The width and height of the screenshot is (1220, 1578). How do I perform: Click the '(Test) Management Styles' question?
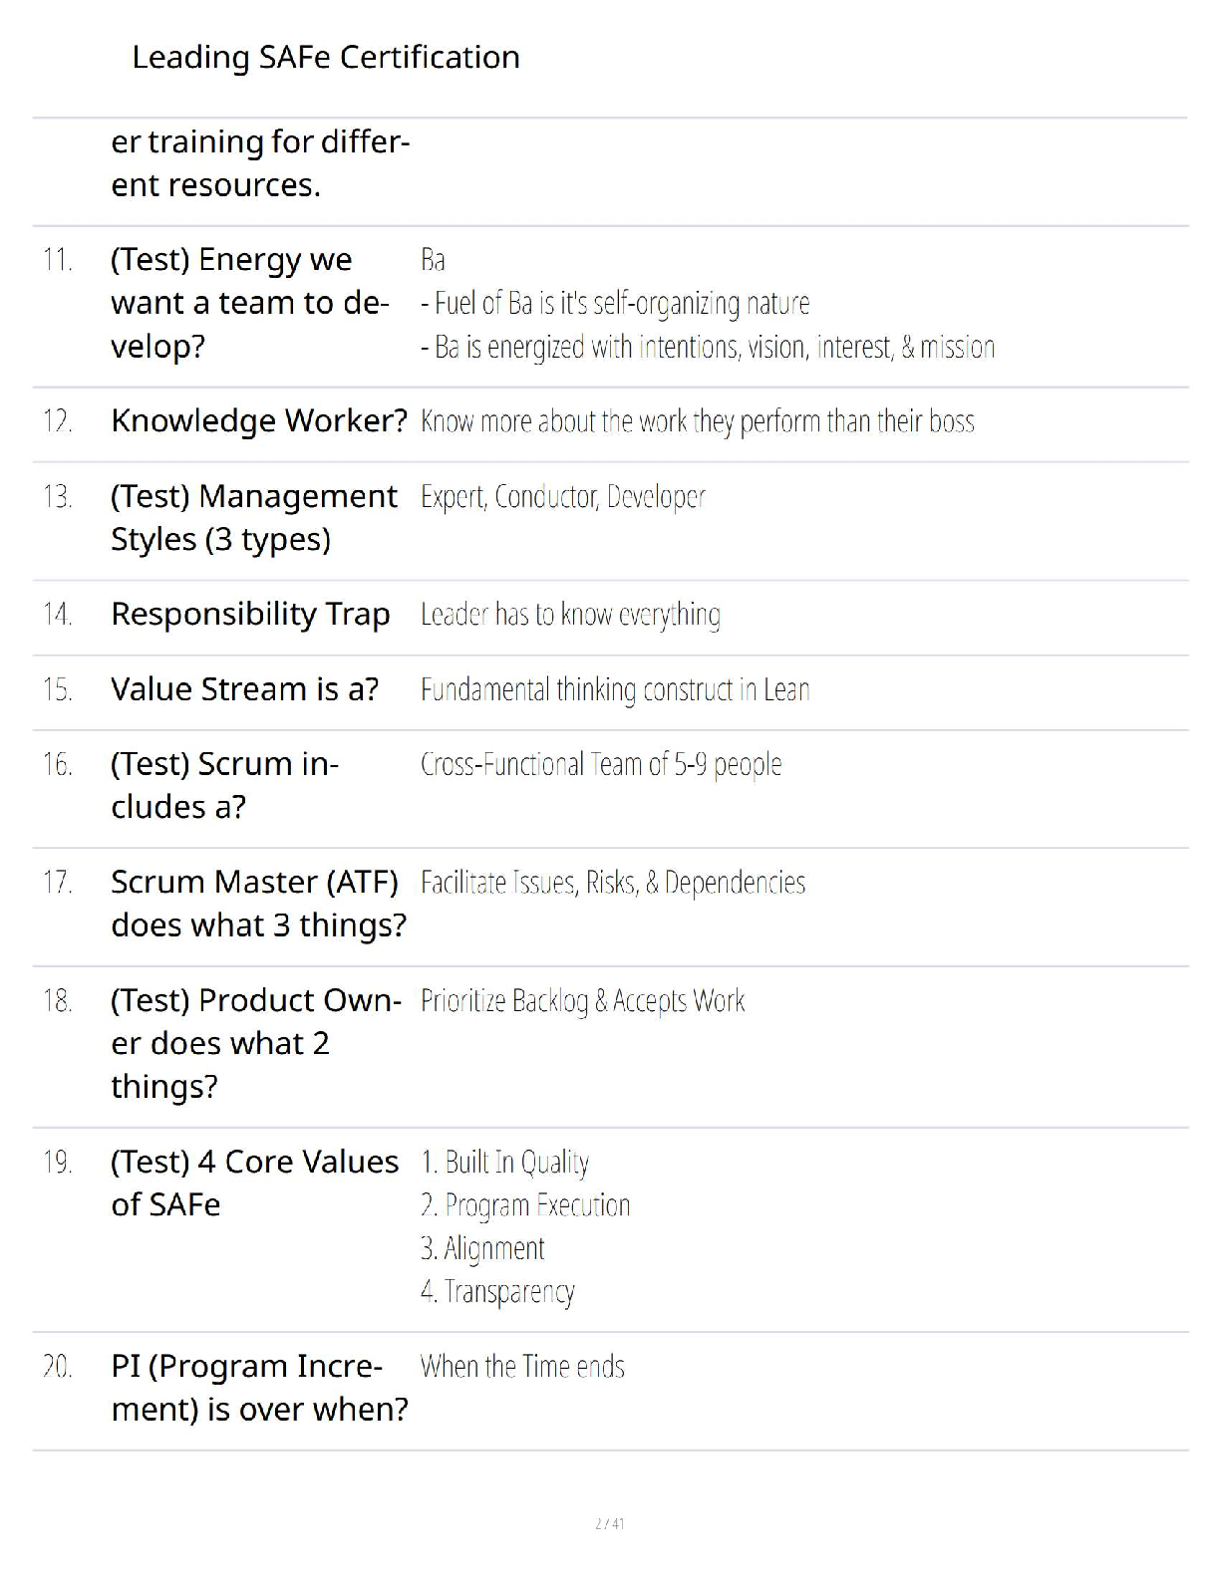253,517
